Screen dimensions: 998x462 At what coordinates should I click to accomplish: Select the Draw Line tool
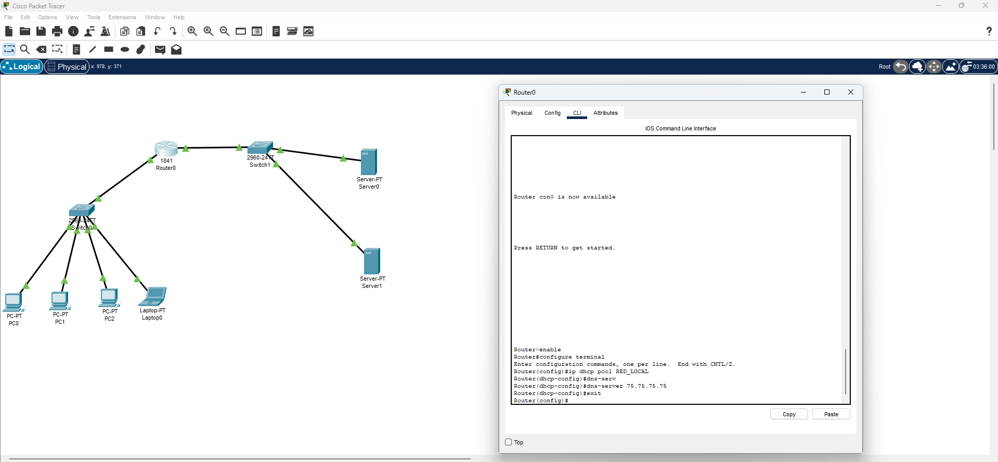pos(93,49)
